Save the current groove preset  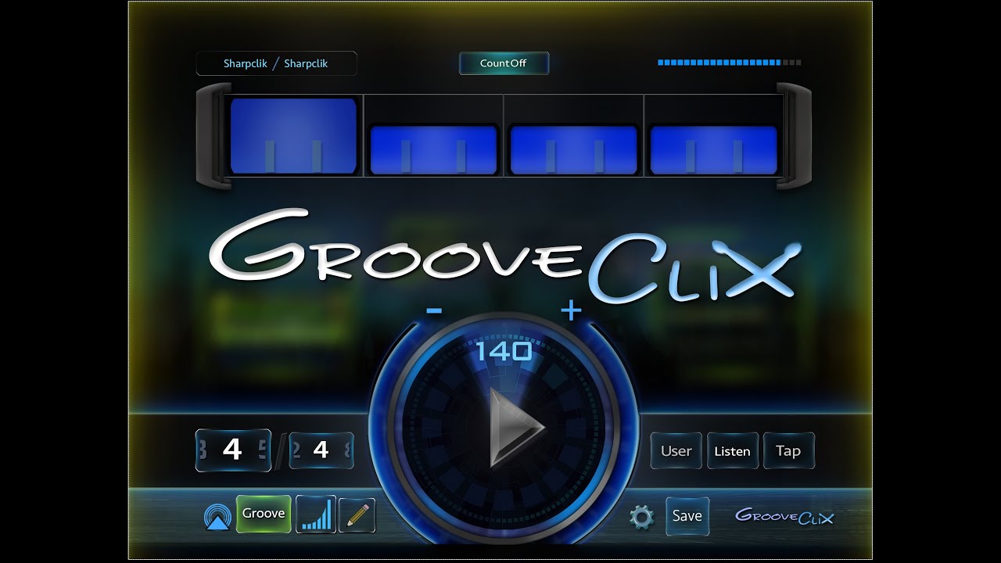pyautogui.click(x=687, y=516)
